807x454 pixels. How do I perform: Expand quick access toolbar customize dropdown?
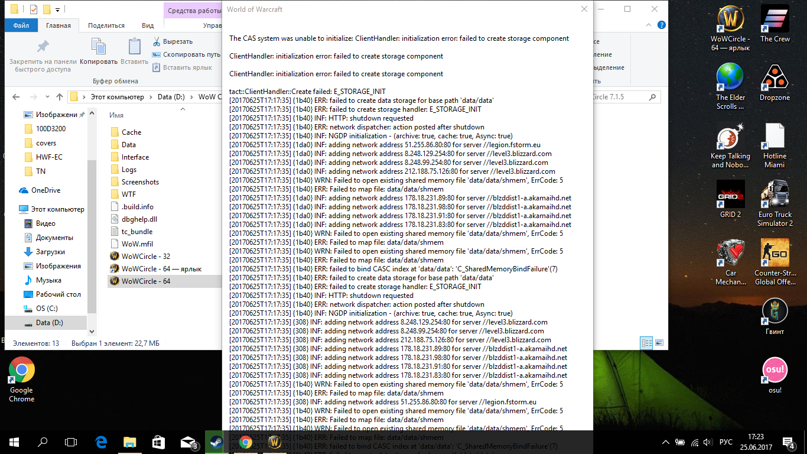(x=57, y=10)
